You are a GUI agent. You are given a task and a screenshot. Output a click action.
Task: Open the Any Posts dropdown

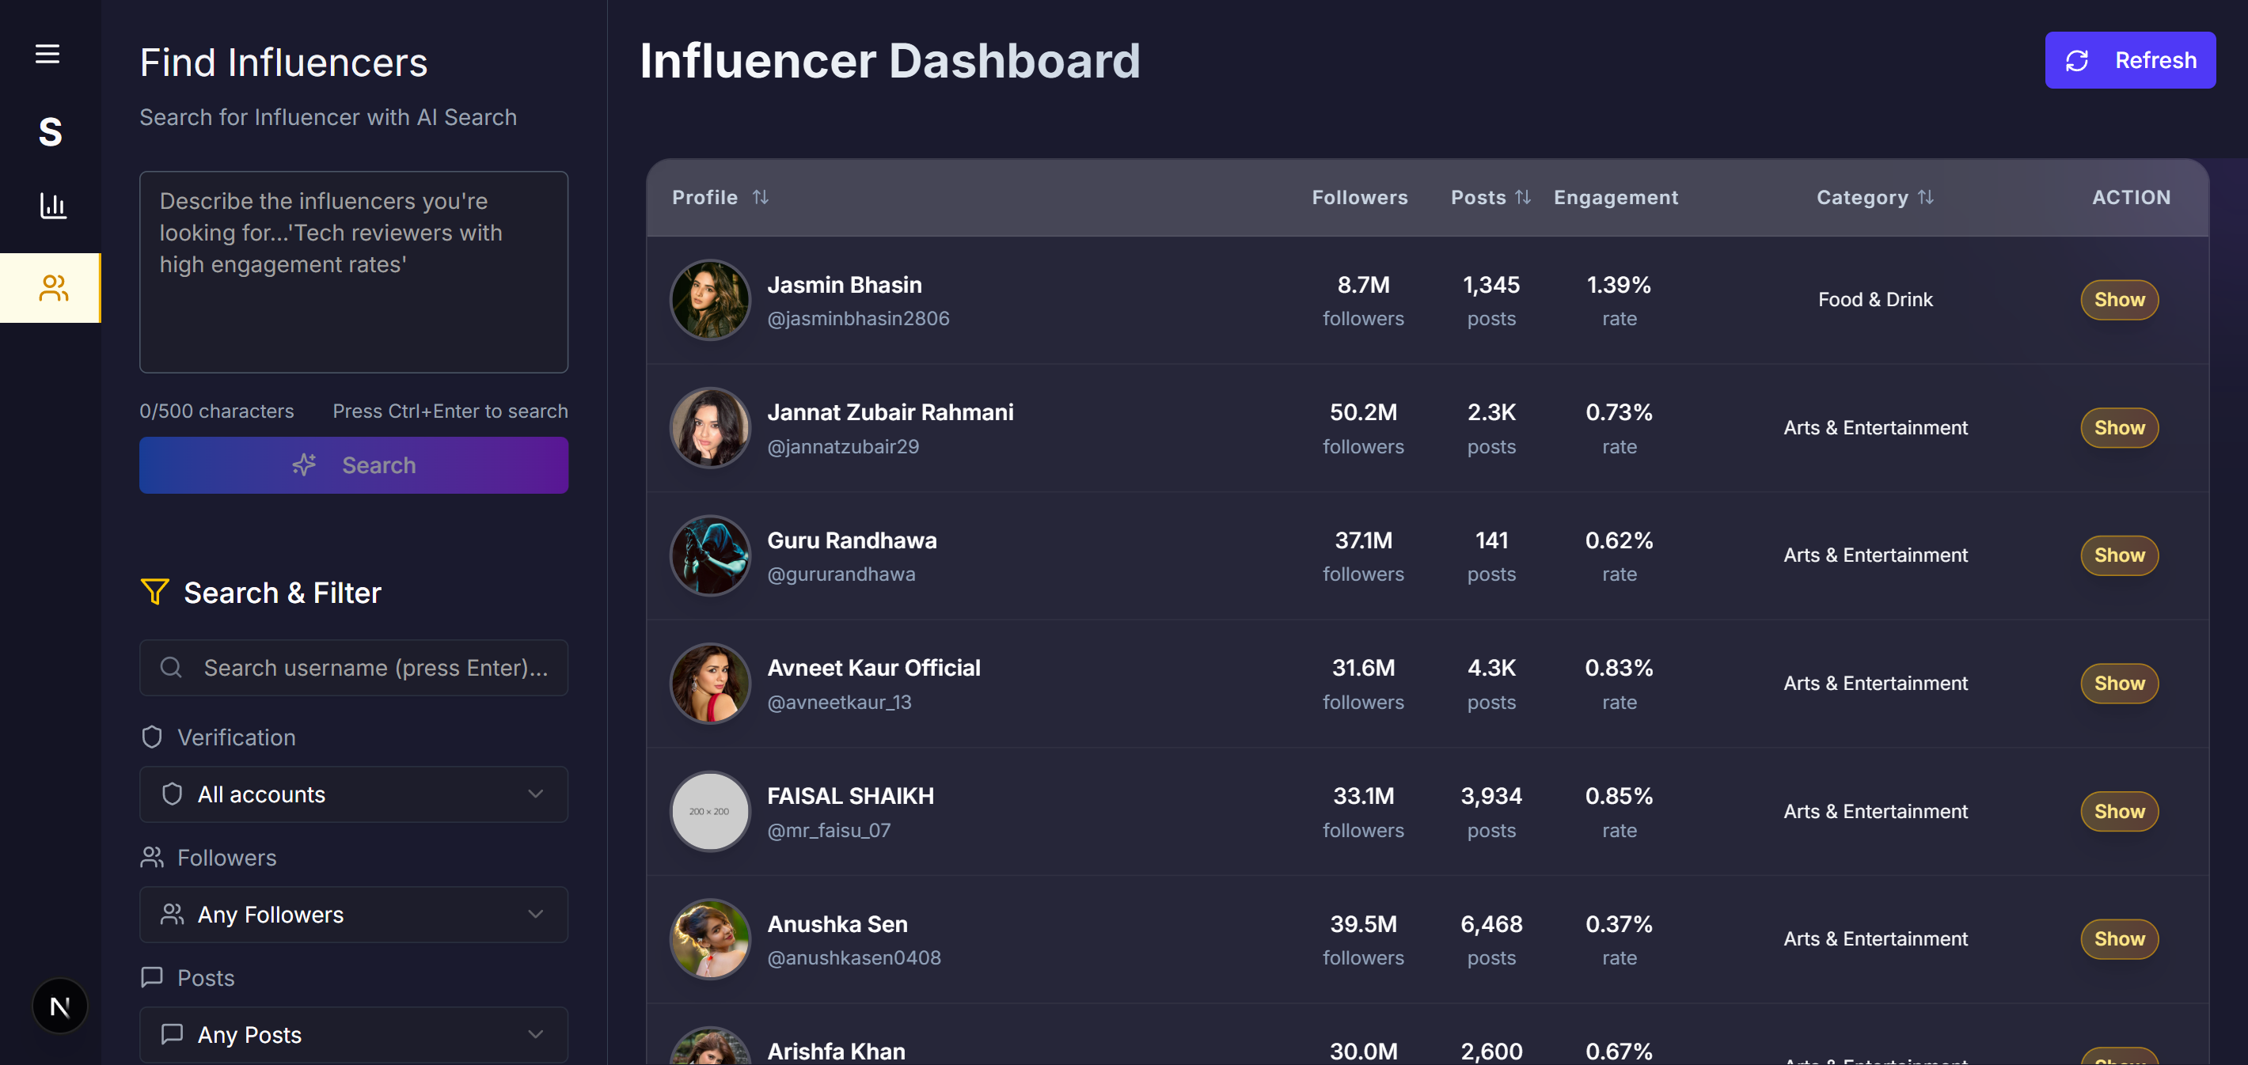coord(354,1034)
